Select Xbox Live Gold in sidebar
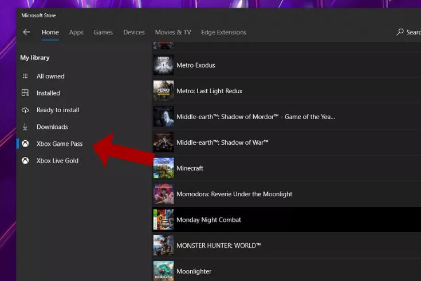The image size is (421, 281). coord(57,161)
